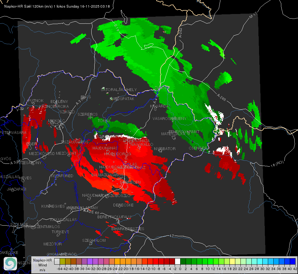298x274 pixels.
Task: Pick the rightmost dark blue legend swatch
Action: coord(293,261)
